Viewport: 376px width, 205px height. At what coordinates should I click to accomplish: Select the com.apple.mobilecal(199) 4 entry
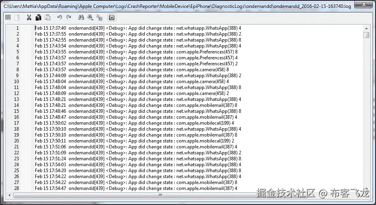coord(135,123)
